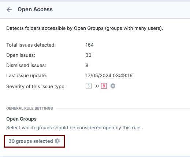Screen dimensions: 190x157
Task: Click the 'Last issue update:' label
Action: coord(27,76)
